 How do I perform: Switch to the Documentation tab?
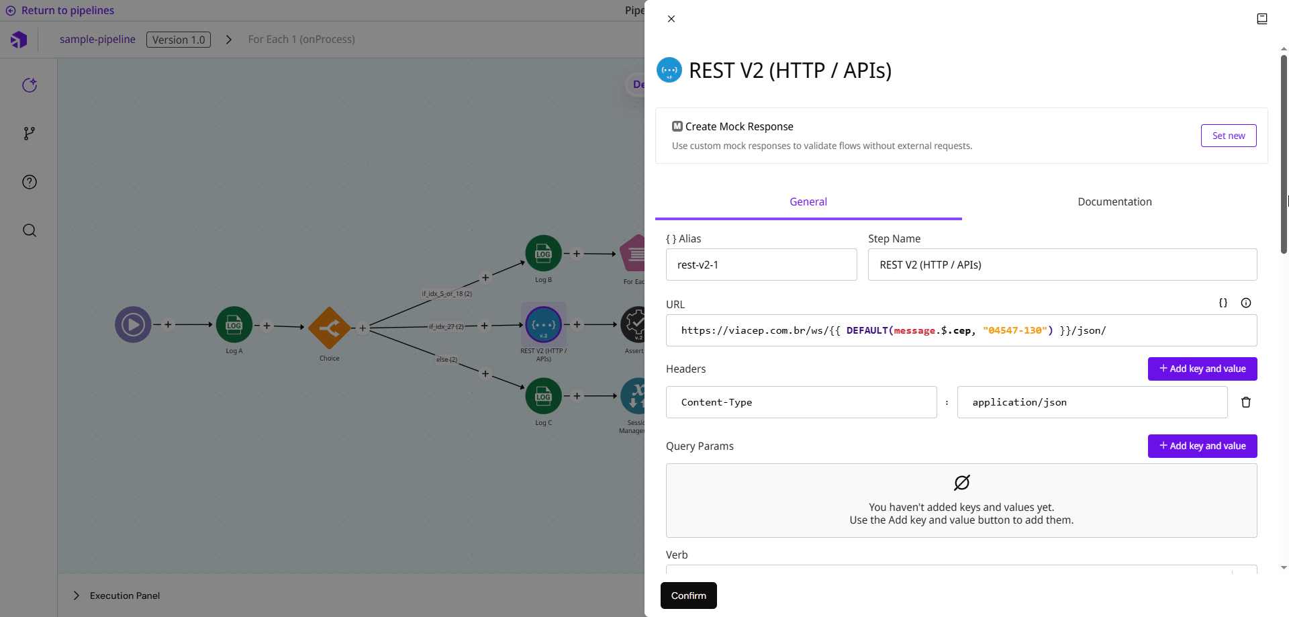1114,202
